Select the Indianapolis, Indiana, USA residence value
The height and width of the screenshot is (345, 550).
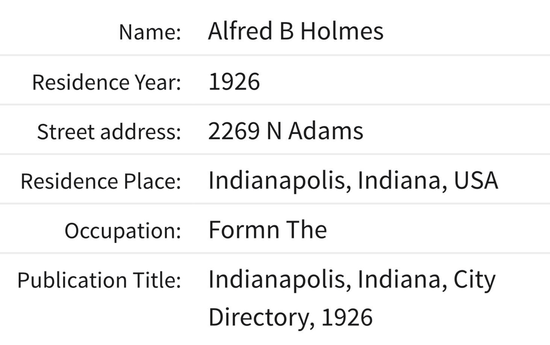[353, 180]
